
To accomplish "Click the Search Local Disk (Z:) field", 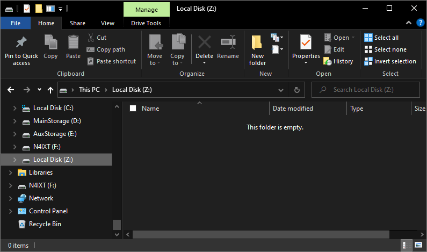I will 371,90.
